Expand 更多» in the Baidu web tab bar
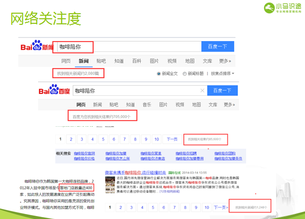Screen dimensions: 305x219 coord(229,105)
